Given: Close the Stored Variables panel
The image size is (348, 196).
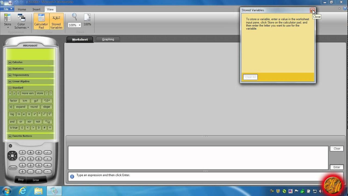Looking at the screenshot, I should 312,10.
